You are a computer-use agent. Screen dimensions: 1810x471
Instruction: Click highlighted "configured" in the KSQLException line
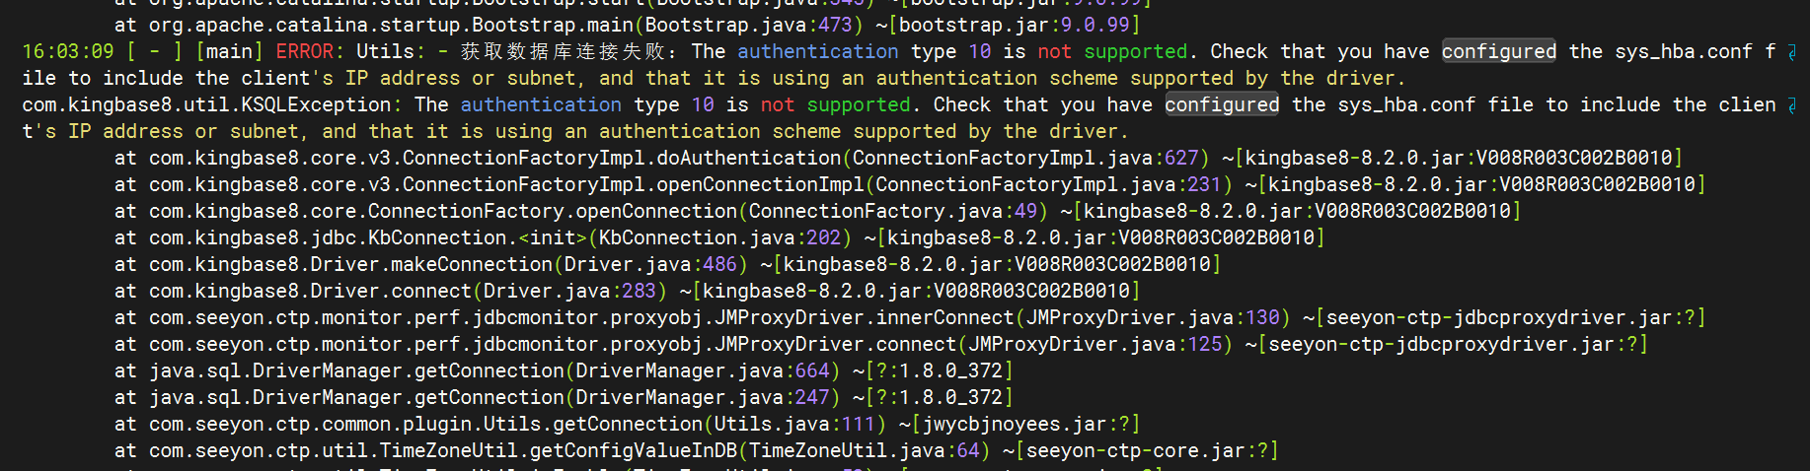(1222, 104)
